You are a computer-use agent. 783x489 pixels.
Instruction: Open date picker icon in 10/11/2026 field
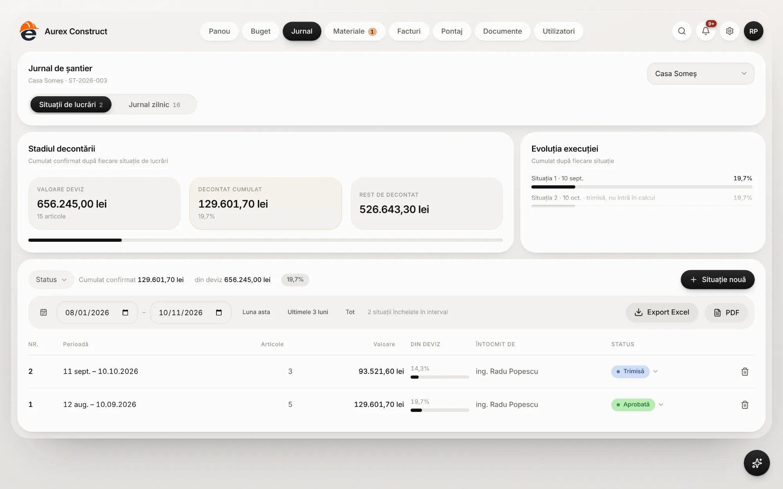[x=219, y=312]
